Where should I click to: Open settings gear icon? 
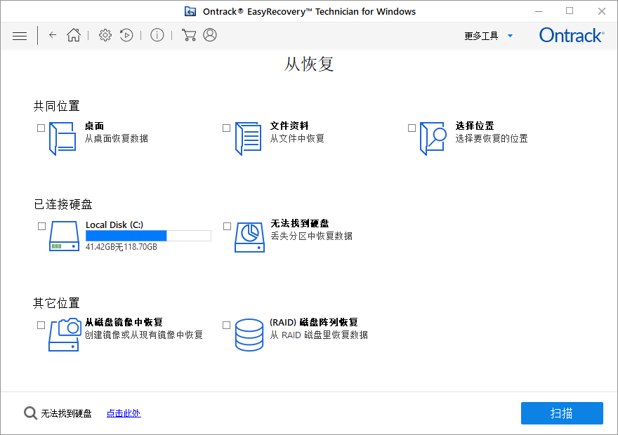point(105,35)
